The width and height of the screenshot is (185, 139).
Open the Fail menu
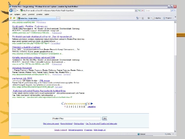click(x=11, y=14)
